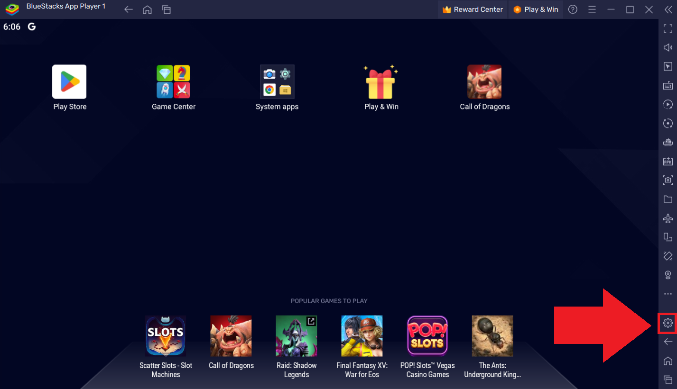Launch Call of Dragons from the home screen apps
This screenshot has height=389, width=677.
click(484, 81)
